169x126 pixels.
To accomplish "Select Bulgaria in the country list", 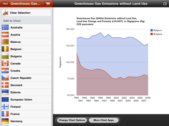I will (x=26, y=56).
